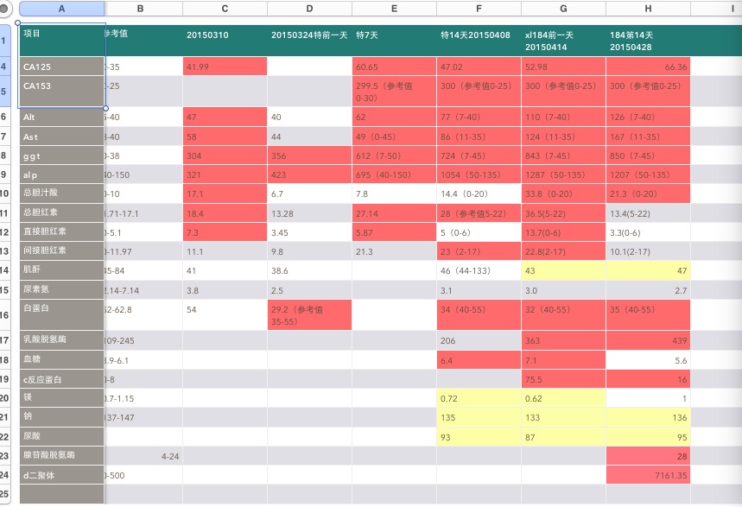
Task: Click the cell 1054（50-135)
Action: click(x=479, y=174)
